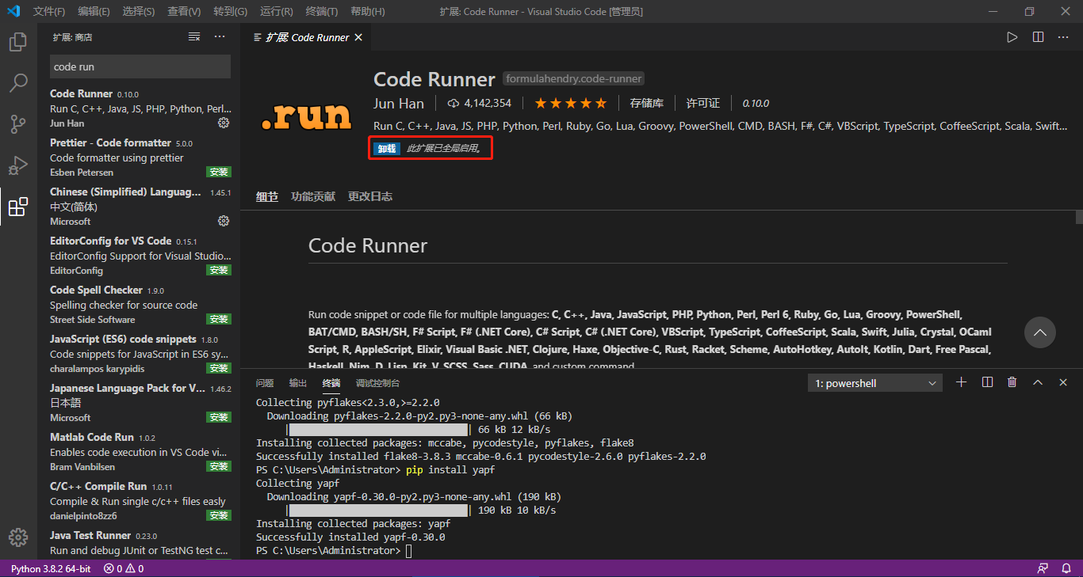Switch to the 输出 output panel tab

click(x=298, y=383)
